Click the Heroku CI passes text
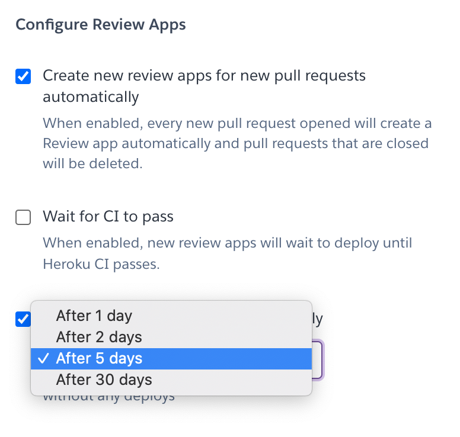 point(101,264)
